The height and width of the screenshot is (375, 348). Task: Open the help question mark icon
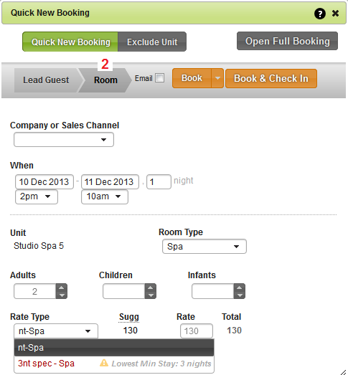(319, 14)
